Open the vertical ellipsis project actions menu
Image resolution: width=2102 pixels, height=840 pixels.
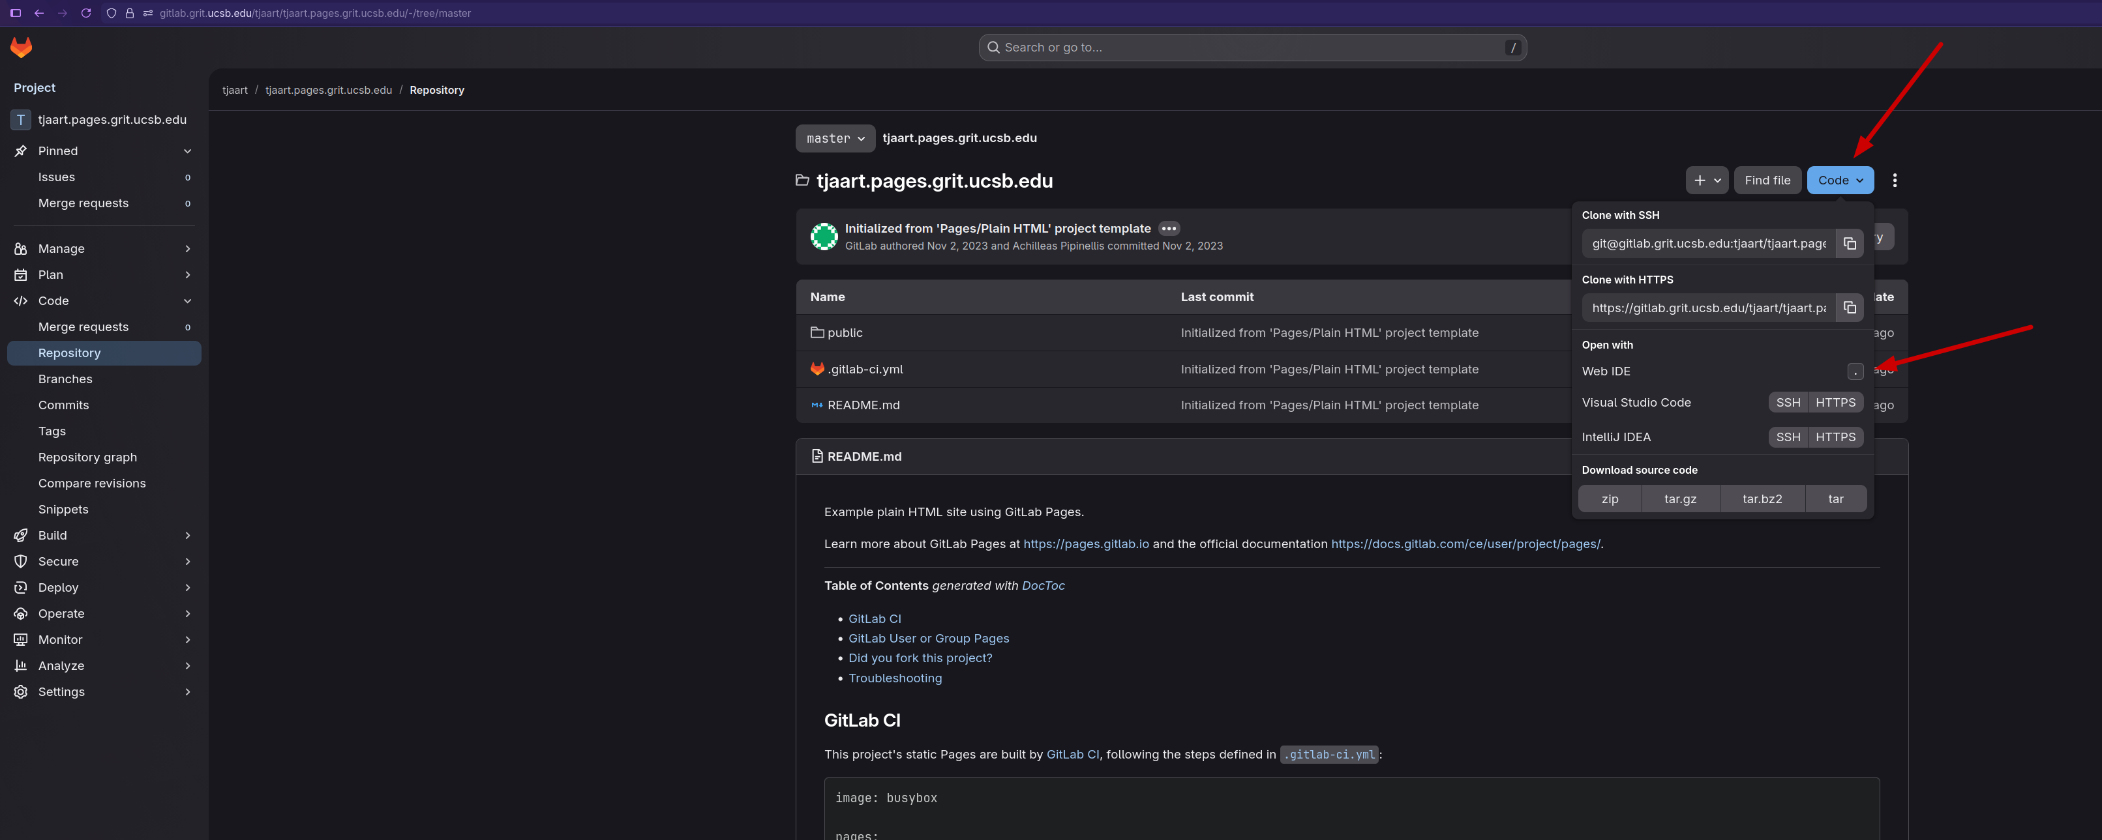point(1894,181)
